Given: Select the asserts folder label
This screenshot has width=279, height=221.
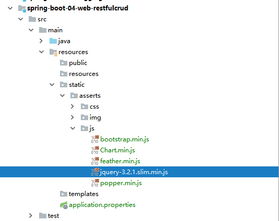Looking at the screenshot, I should pyautogui.click(x=90, y=96).
